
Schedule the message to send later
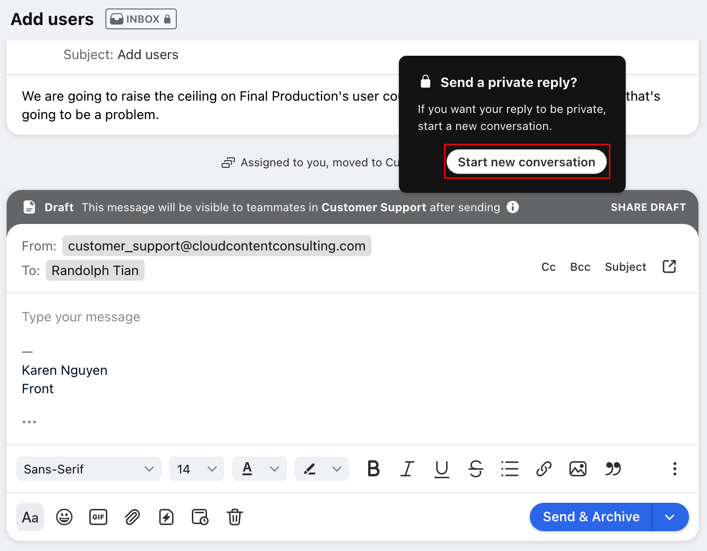point(200,517)
